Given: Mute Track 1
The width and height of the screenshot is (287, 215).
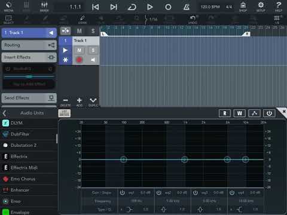Looking at the screenshot, I should [x=79, y=50].
